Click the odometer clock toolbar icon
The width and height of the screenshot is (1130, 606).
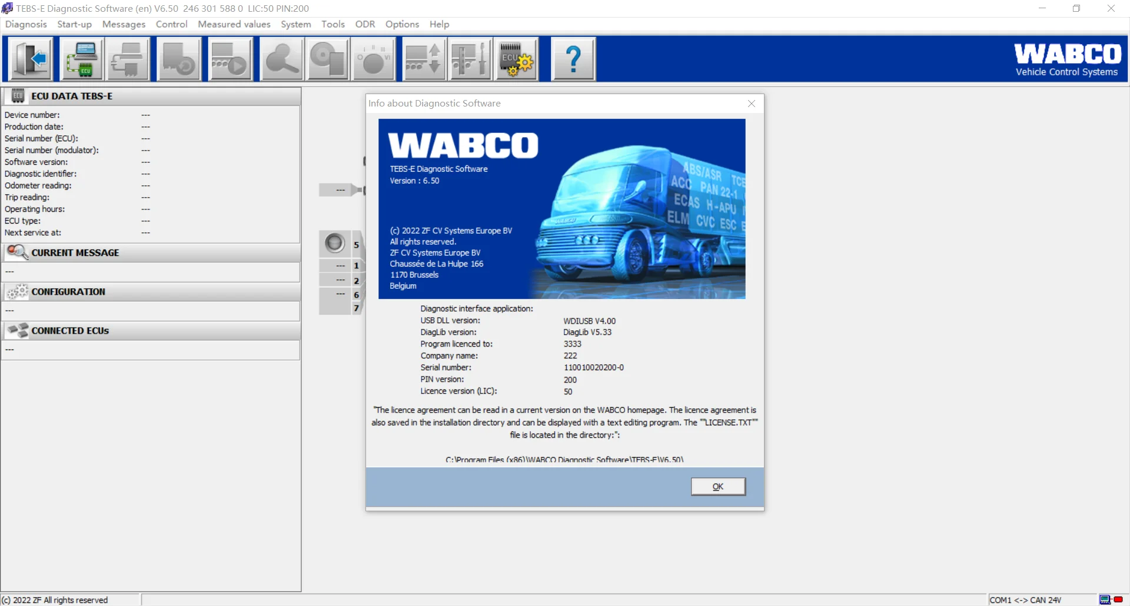pos(374,59)
